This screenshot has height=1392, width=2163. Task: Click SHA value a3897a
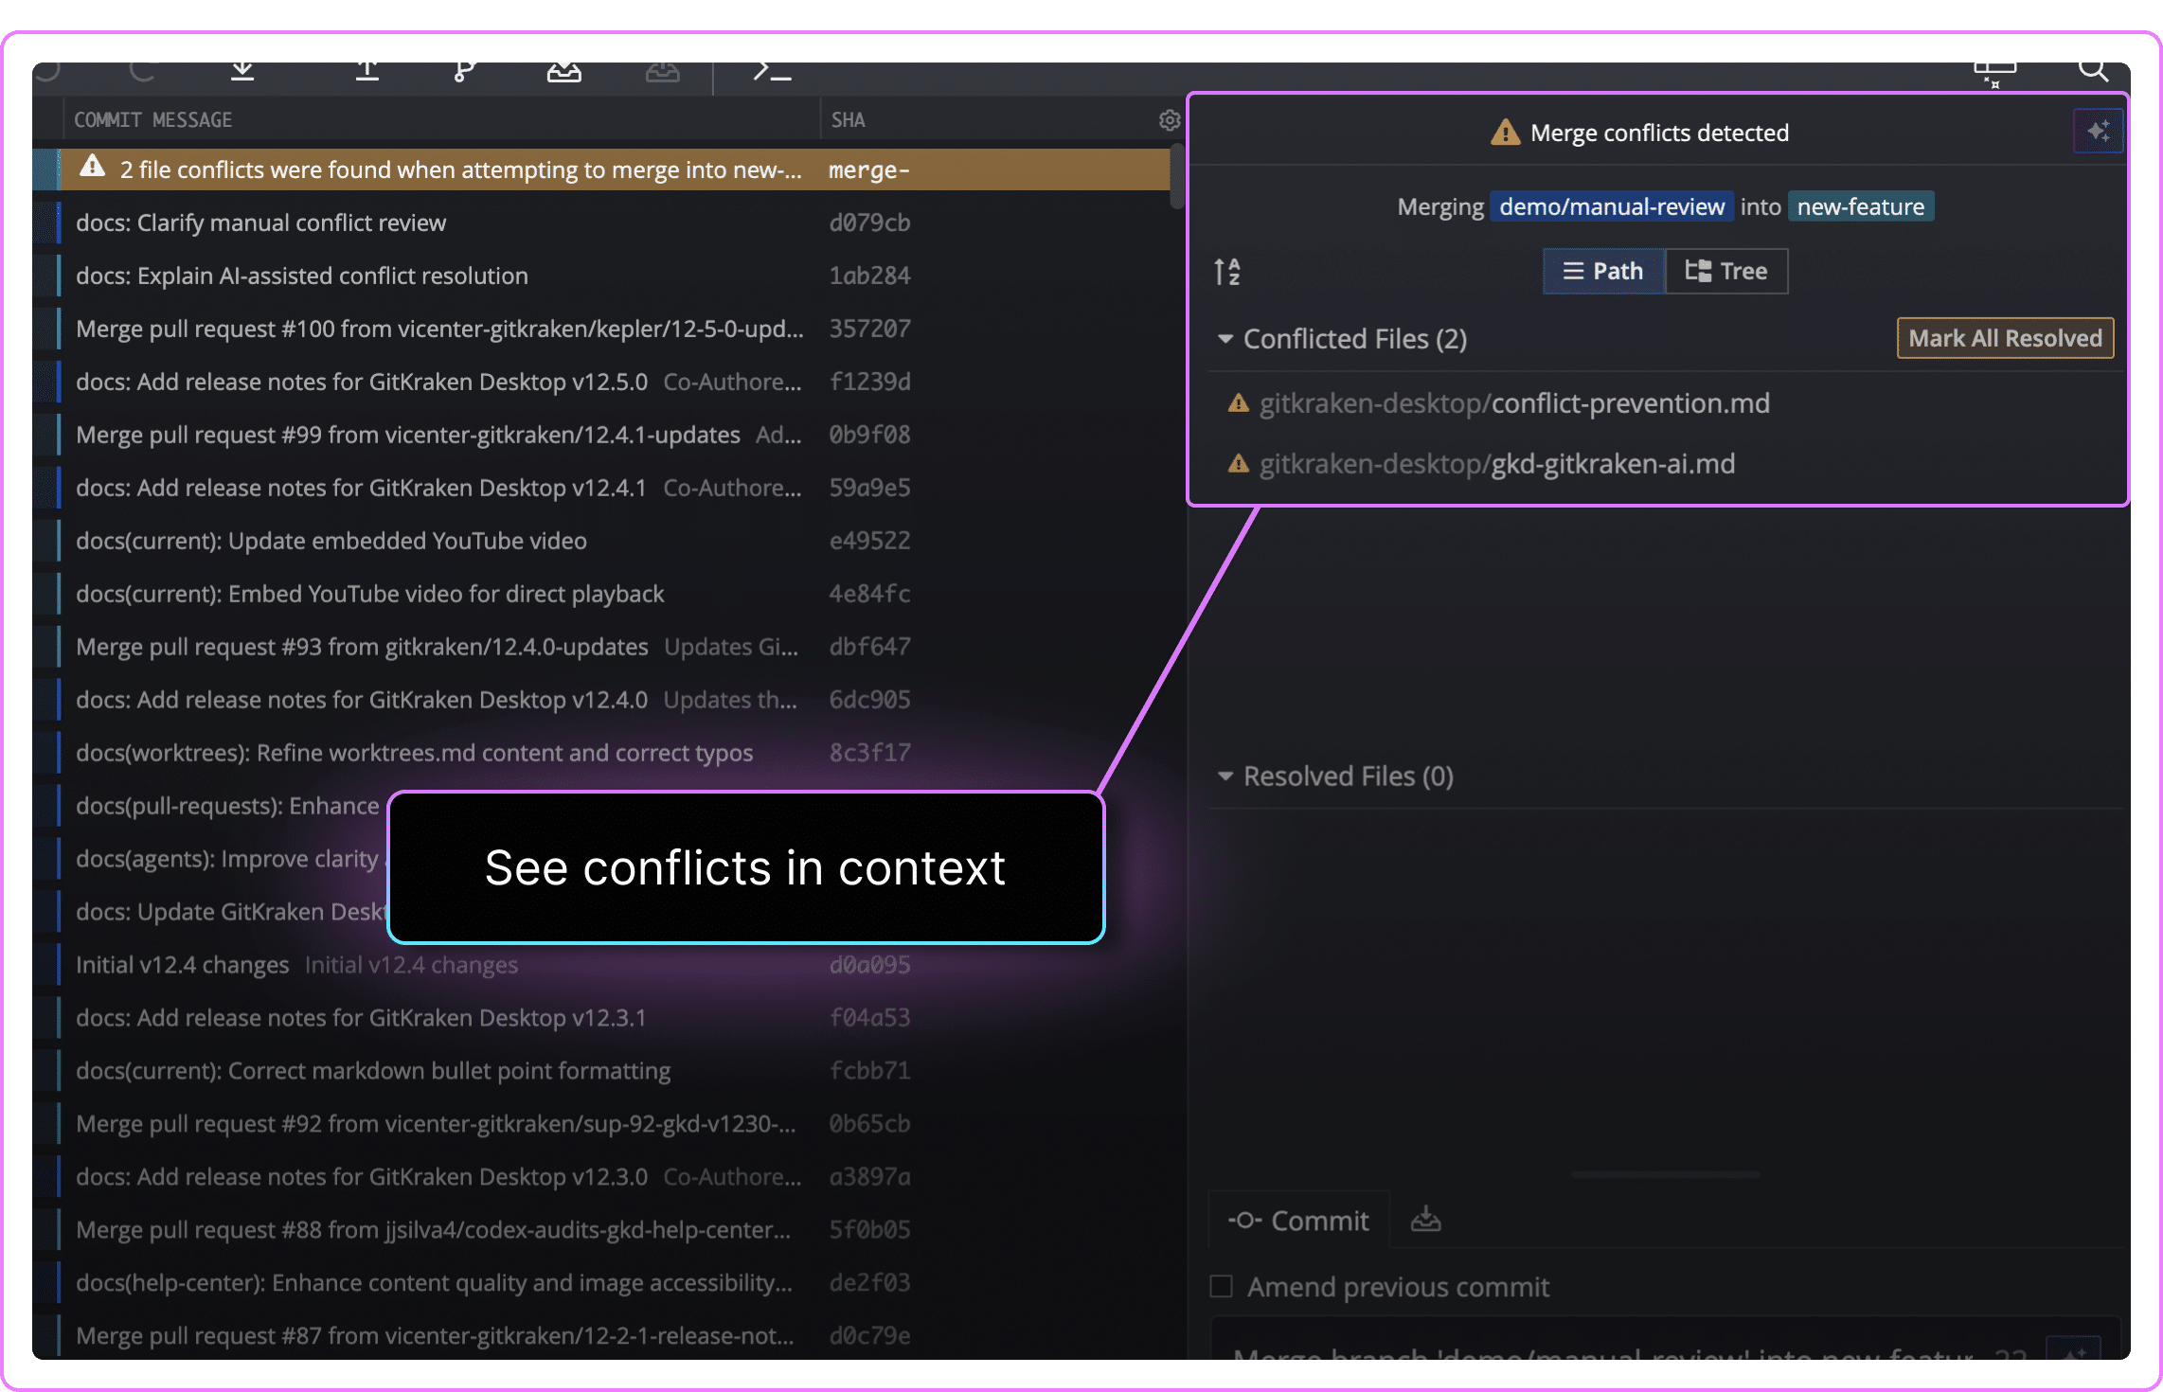(x=869, y=1177)
